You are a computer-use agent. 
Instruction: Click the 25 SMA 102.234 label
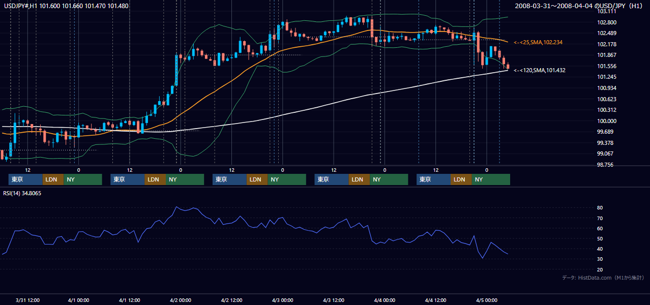[538, 42]
